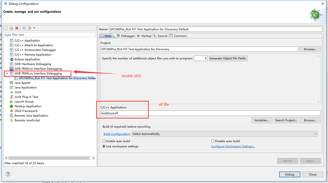The height and width of the screenshot is (183, 328).
Task: Click the Node.js Application icon
Action: click(12, 106)
